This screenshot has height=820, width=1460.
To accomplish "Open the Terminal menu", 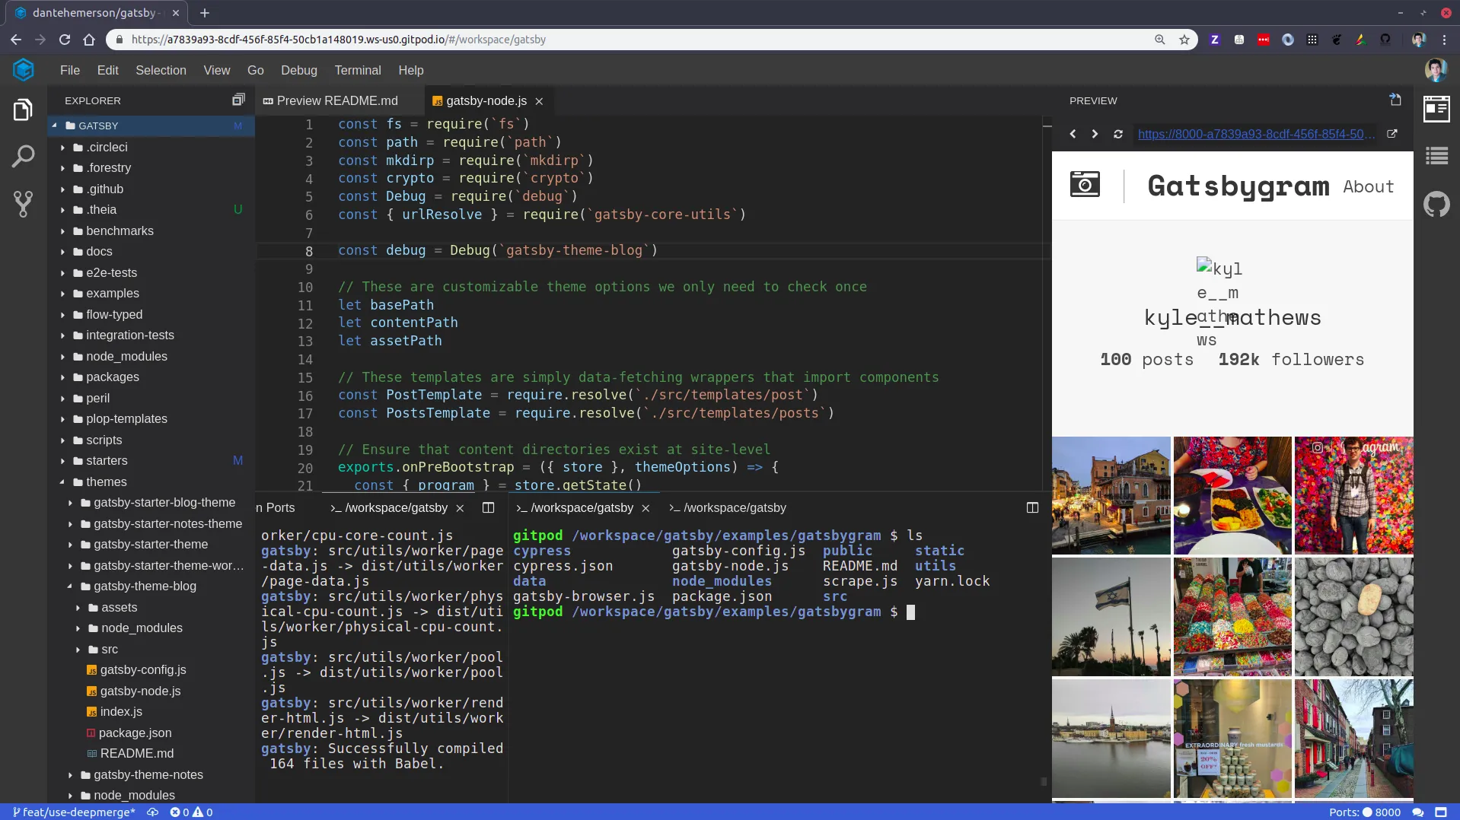I will pyautogui.click(x=358, y=70).
